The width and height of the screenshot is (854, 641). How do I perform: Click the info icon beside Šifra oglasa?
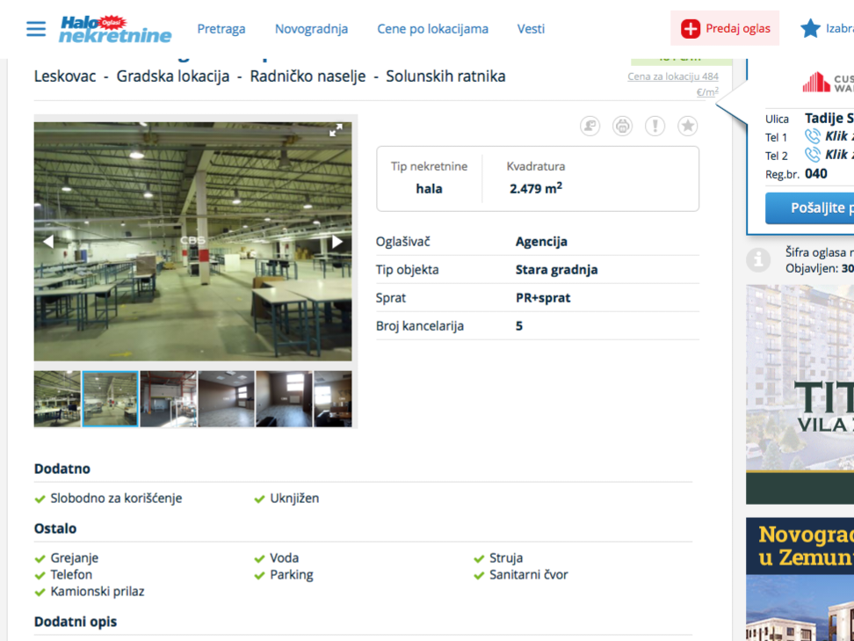757,260
